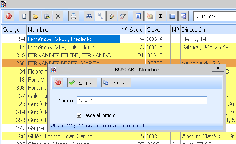Click the filter funnel icon

pyautogui.click(x=112, y=16)
